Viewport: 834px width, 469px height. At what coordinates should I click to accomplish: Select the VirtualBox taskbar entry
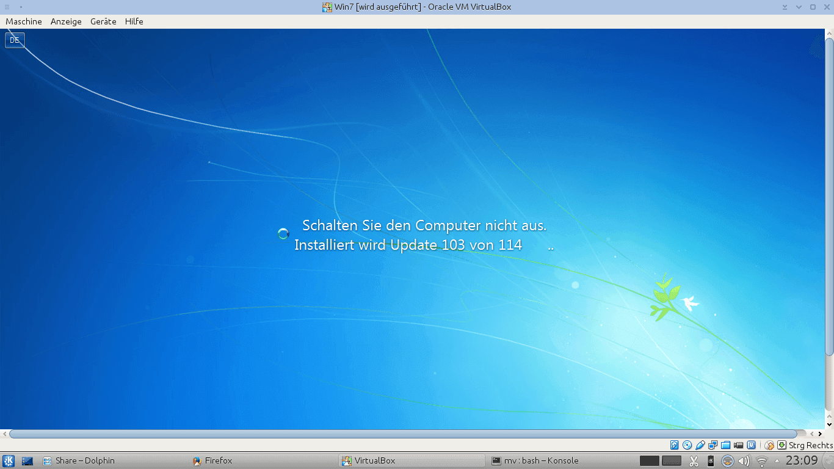[x=412, y=460]
